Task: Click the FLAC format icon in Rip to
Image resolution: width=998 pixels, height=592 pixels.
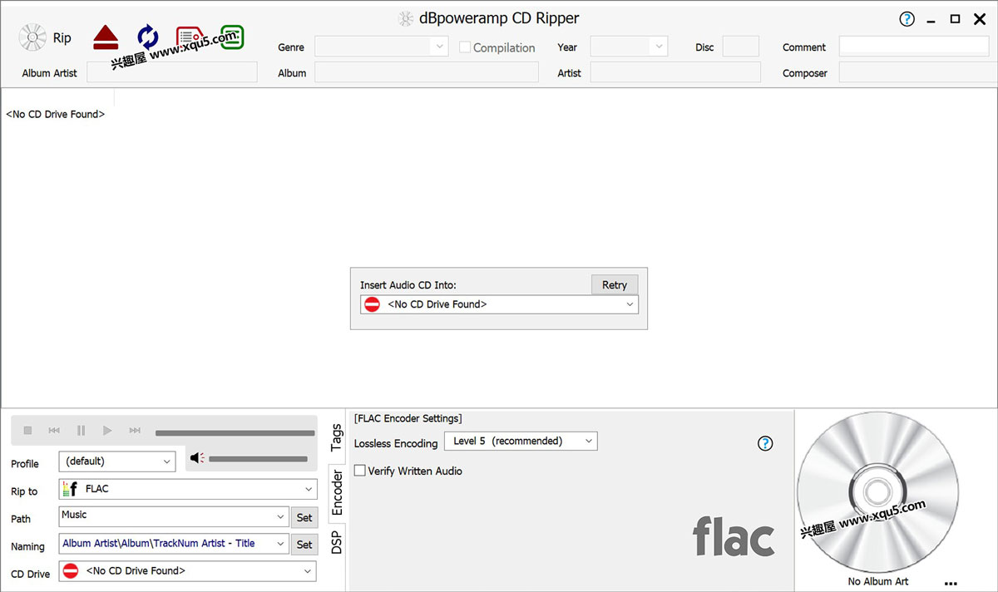Action: pyautogui.click(x=71, y=489)
